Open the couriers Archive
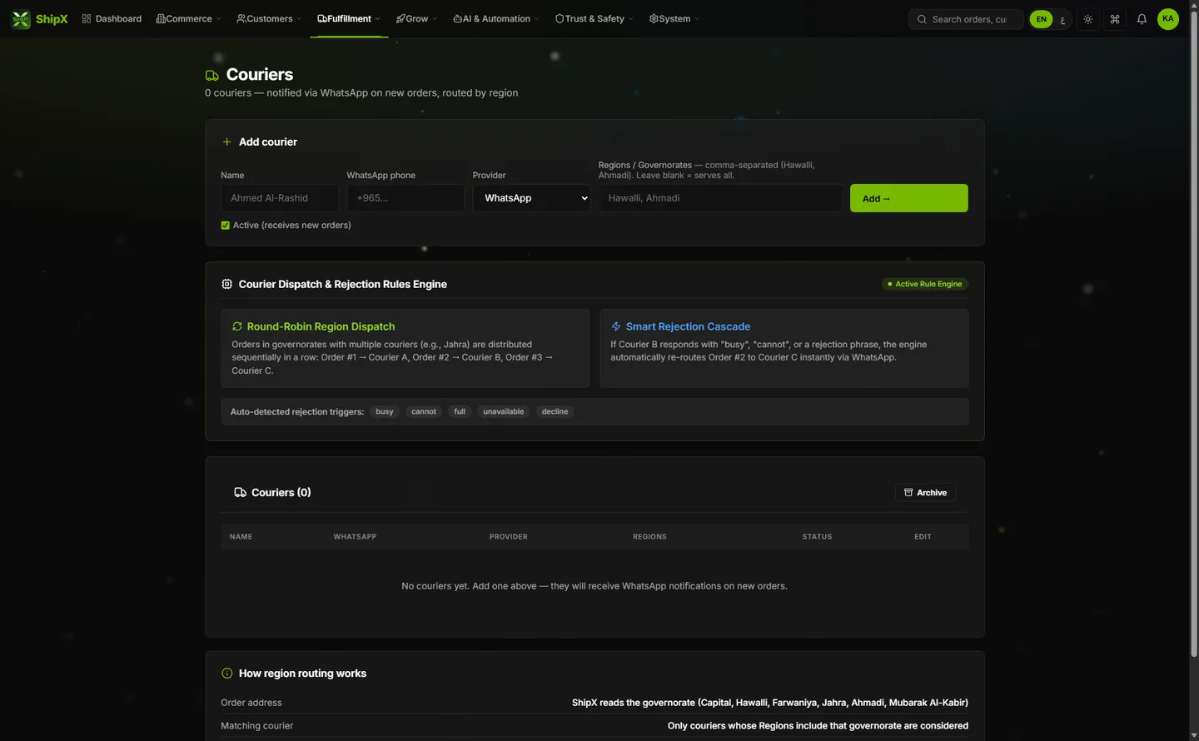 point(925,493)
